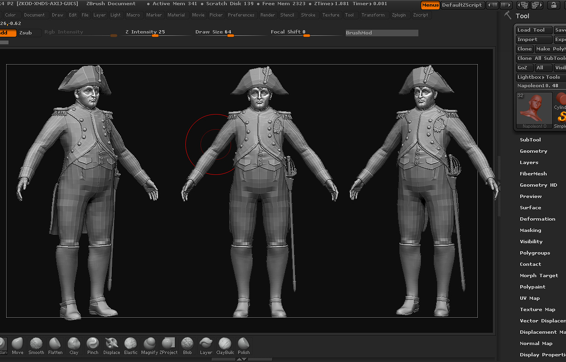566x362 pixels.
Task: Expand the FiberMesh section
Action: (x=533, y=174)
